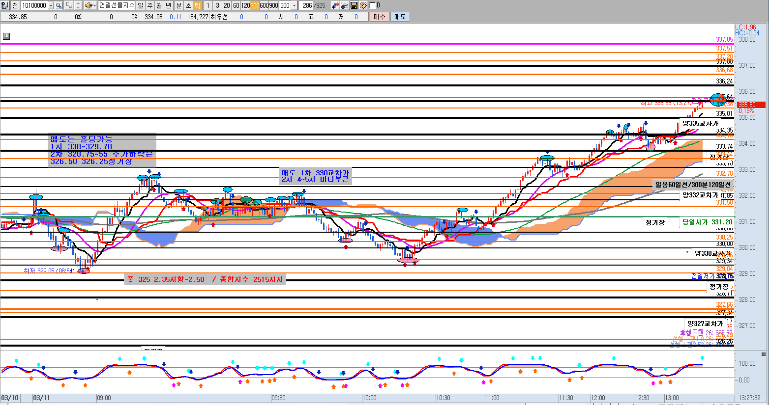Screen dimensions: 769x405
Task: Click the 최고 high price marker label
Action: coord(666,103)
